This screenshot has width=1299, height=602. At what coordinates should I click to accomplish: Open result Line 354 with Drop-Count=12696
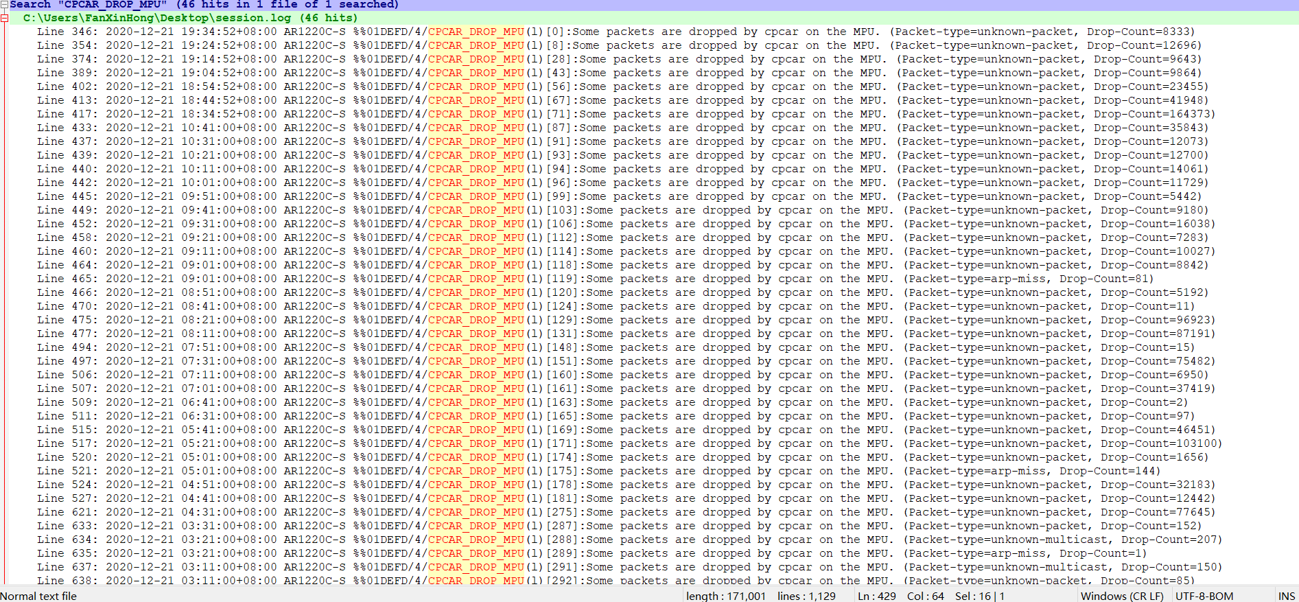620,45
